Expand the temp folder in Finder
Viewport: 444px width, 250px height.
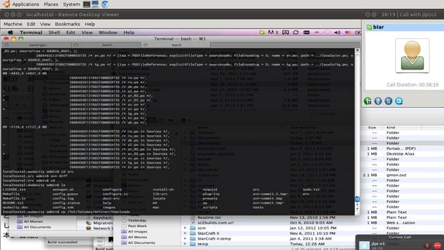tap(185, 244)
